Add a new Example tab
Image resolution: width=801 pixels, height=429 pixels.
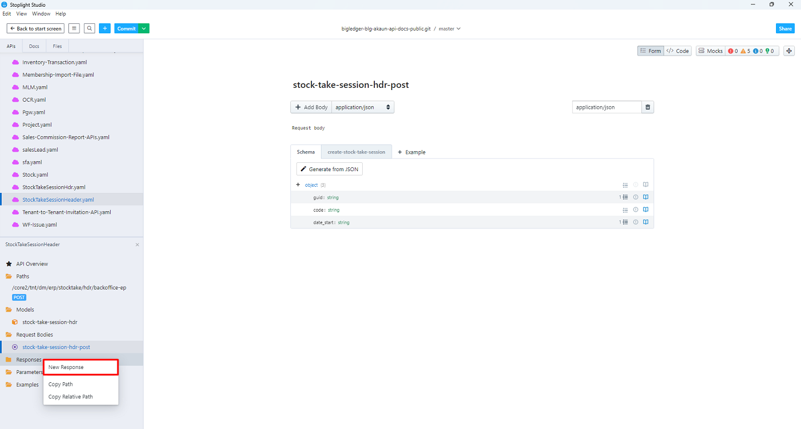pyautogui.click(x=412, y=152)
